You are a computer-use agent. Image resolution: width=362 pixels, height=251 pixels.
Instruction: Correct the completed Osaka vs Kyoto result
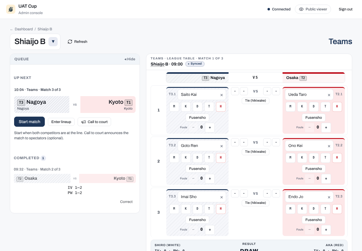[x=126, y=202]
